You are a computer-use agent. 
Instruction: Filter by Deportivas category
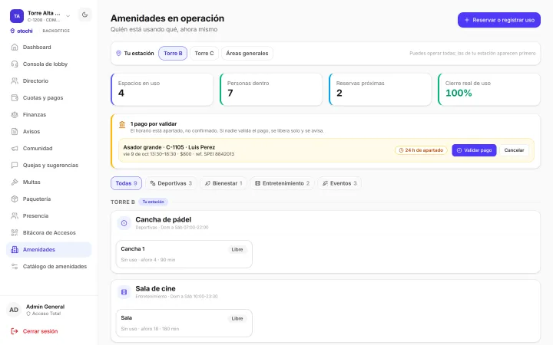click(x=171, y=183)
